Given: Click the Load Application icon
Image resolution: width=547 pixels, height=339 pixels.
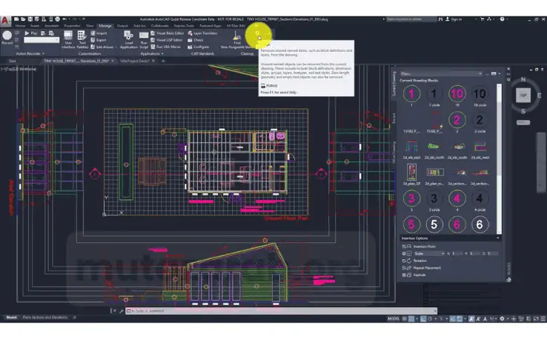Looking at the screenshot, I should click(129, 40).
